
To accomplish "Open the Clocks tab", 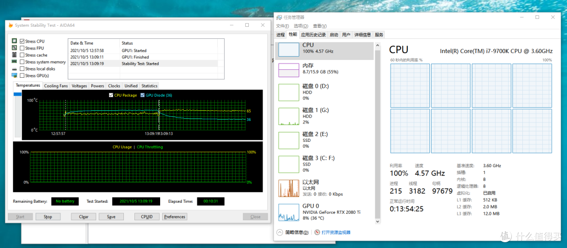I will pos(114,86).
